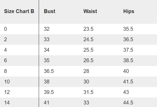Click size 12 row label

click(x=7, y=92)
